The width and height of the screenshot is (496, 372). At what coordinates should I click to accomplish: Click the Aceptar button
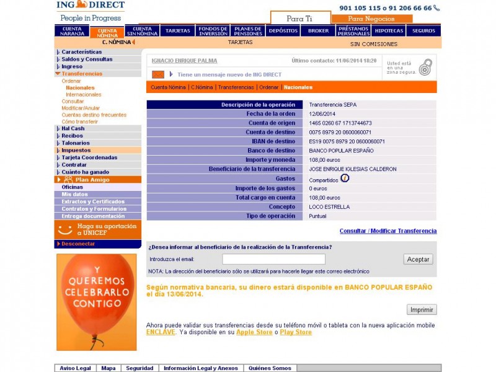[x=418, y=259]
